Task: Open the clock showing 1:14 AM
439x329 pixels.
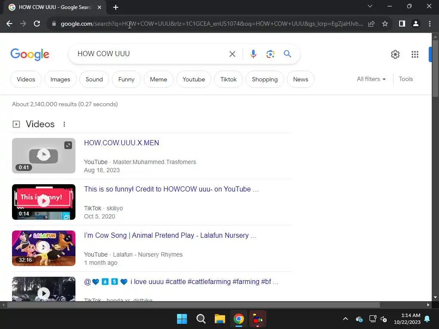Action: coord(407,319)
